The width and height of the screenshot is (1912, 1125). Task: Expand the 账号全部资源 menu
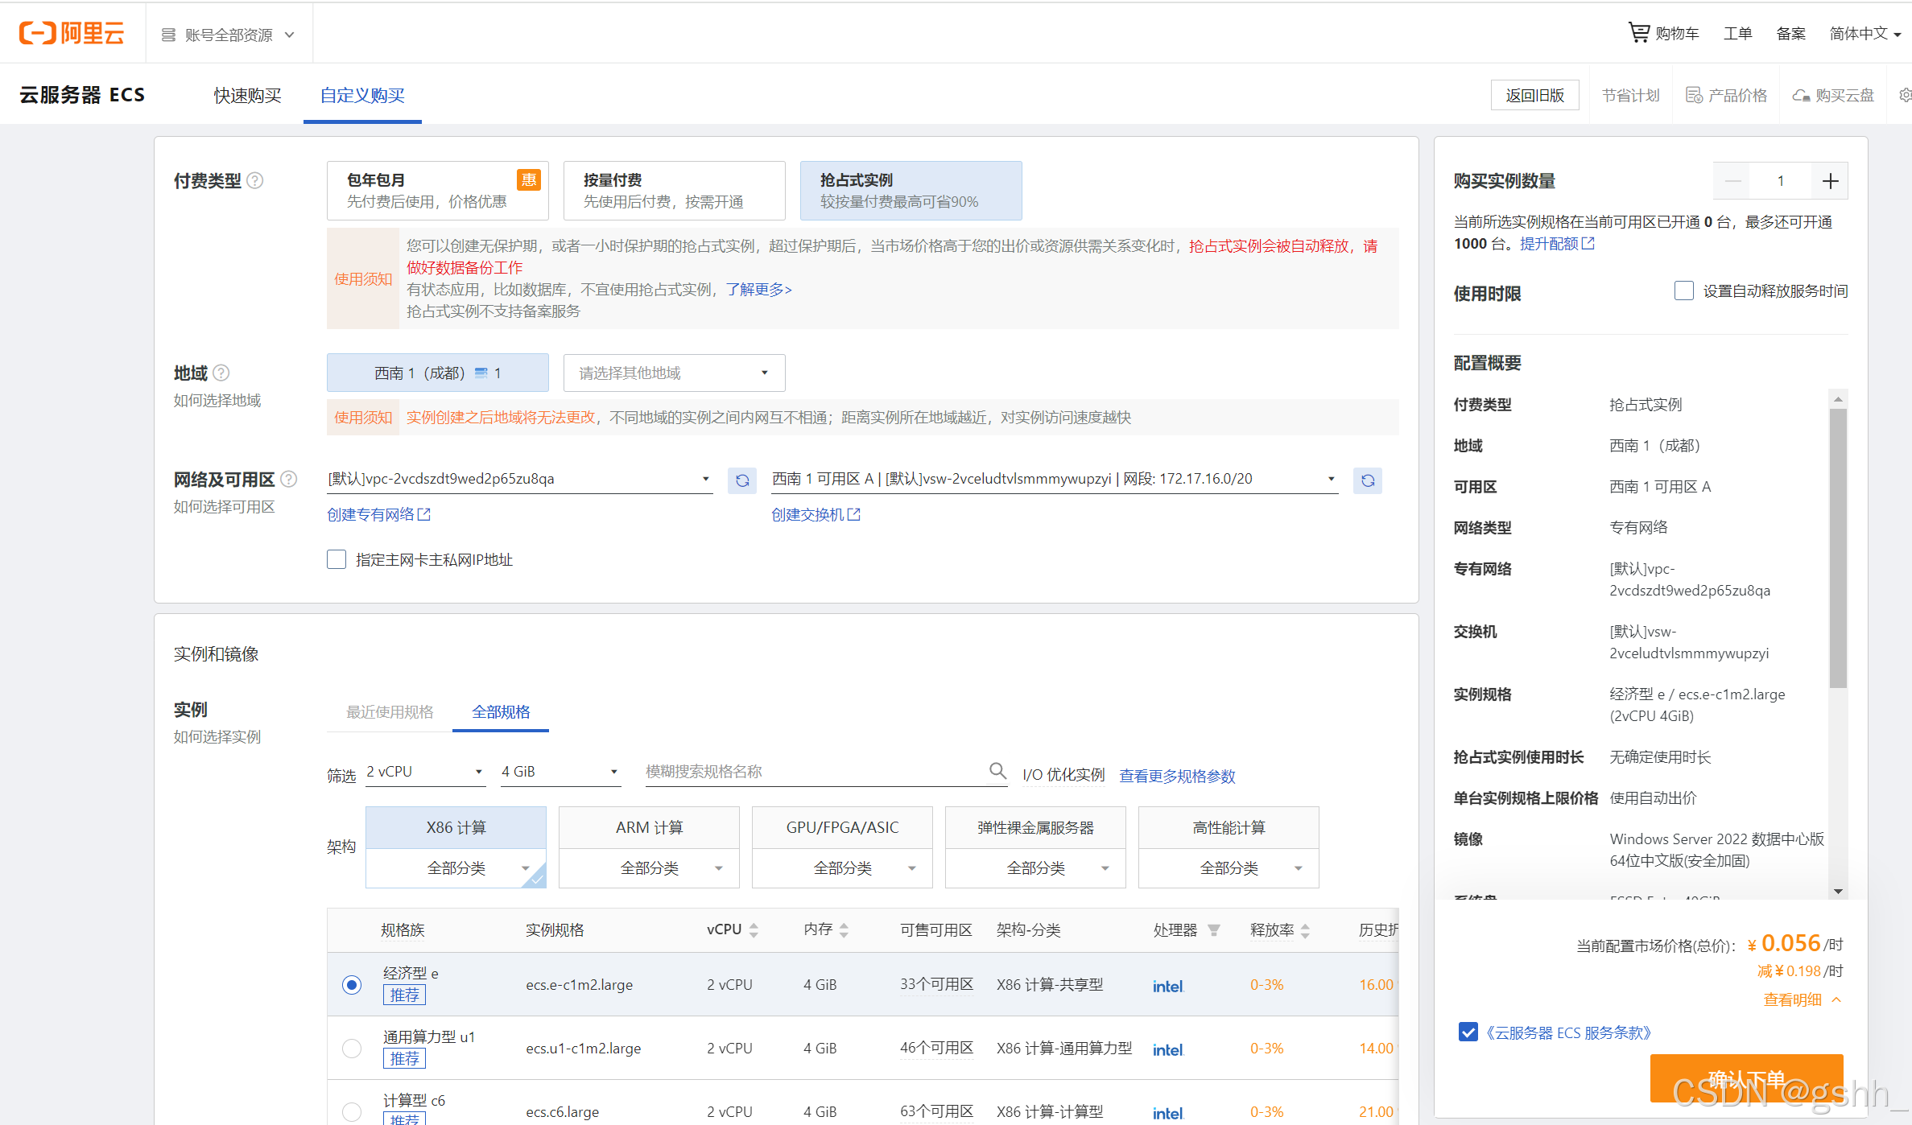[229, 35]
